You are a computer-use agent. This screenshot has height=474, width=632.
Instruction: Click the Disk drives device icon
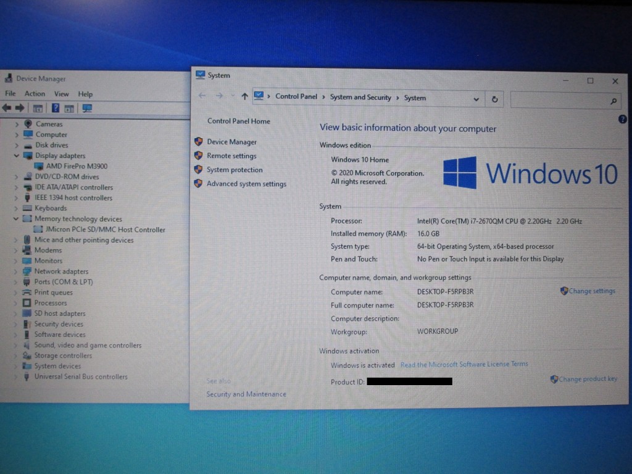[x=28, y=145]
